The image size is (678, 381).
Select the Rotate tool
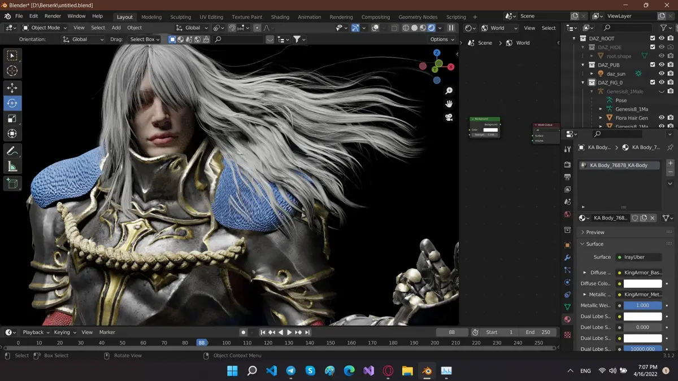pos(12,103)
